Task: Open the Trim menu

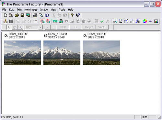Action: [19, 10]
